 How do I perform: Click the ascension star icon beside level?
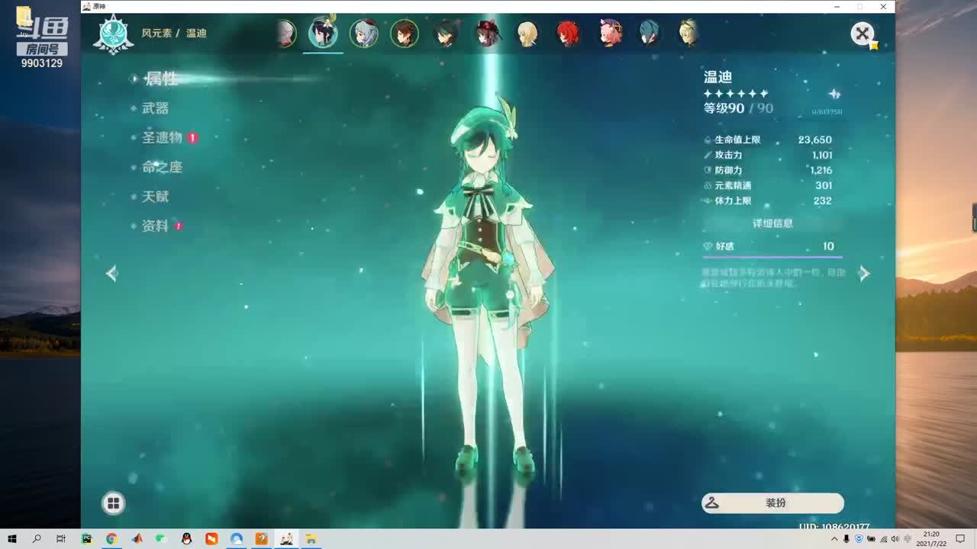pos(834,95)
